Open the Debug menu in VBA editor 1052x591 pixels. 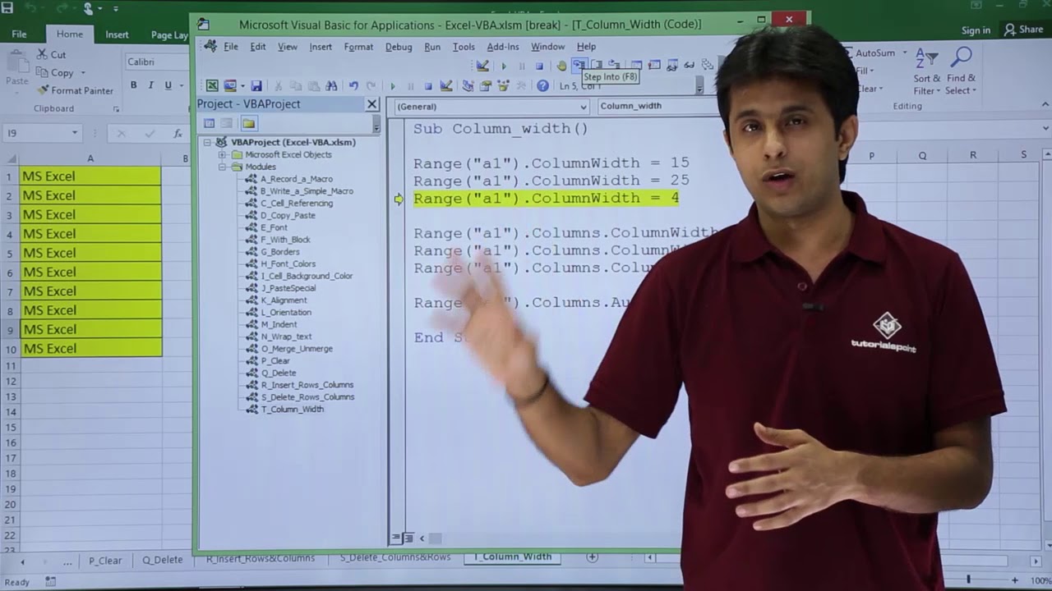pyautogui.click(x=399, y=47)
